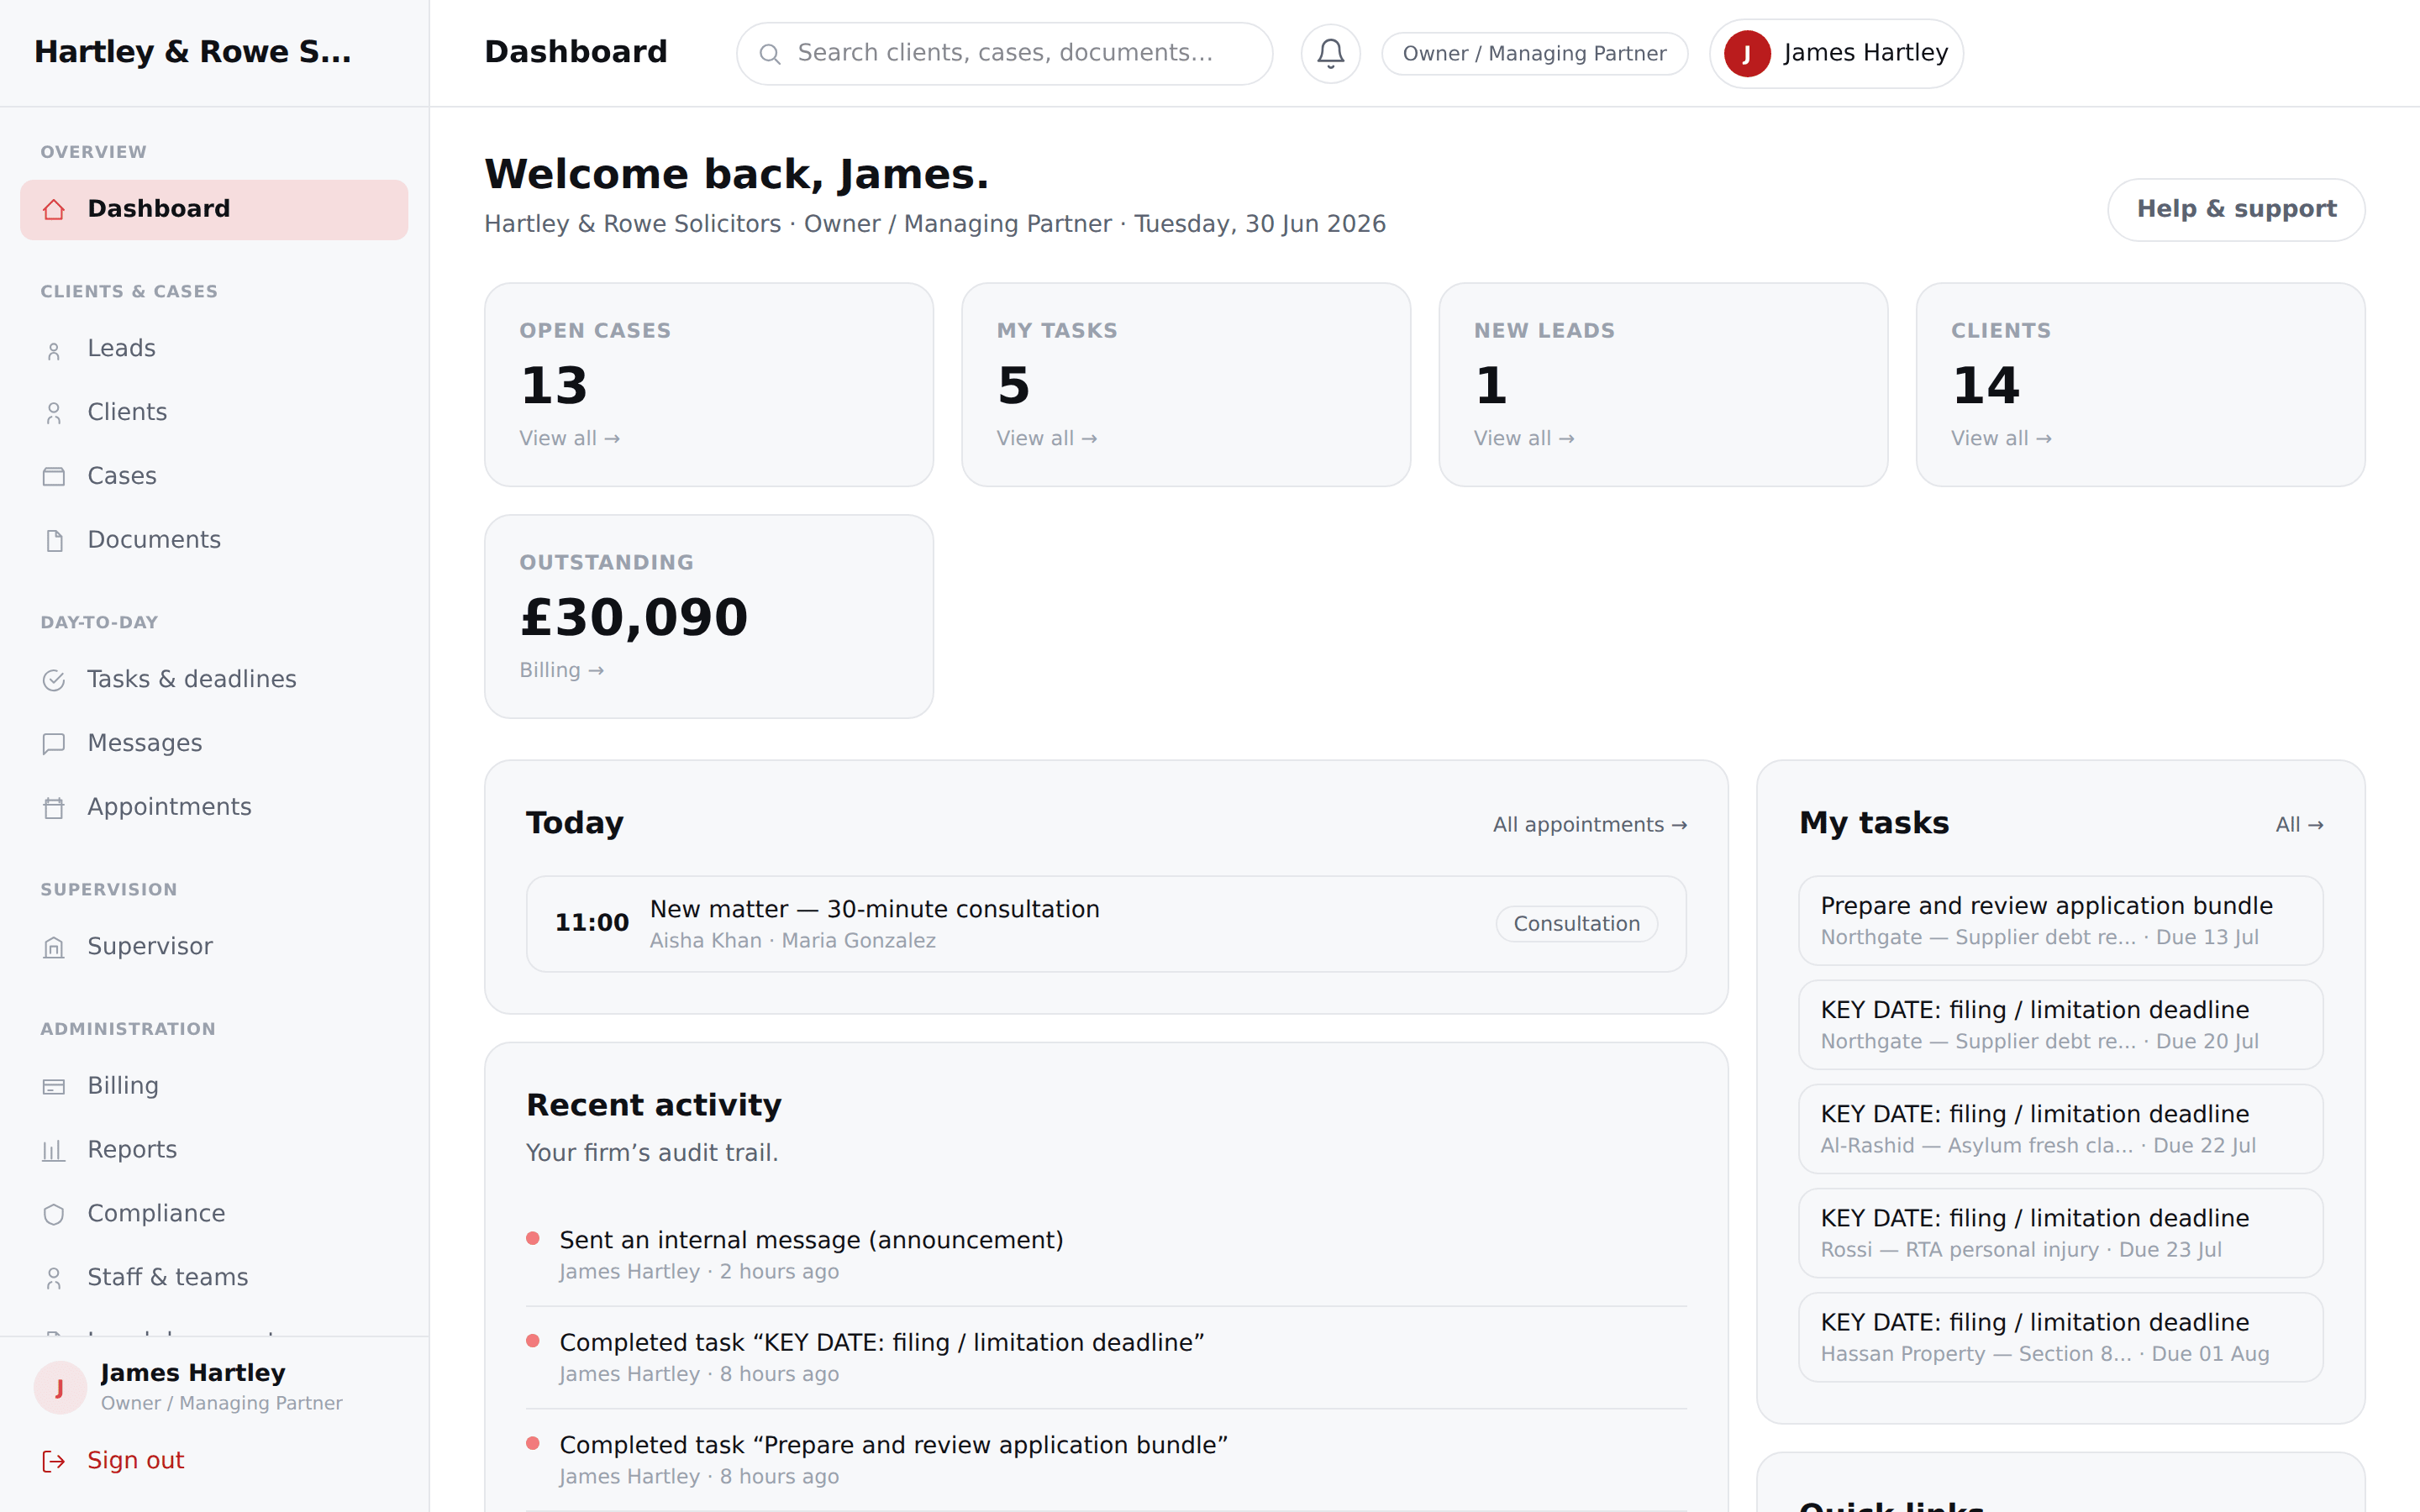
Task: Click View all under Open Cases
Action: (x=569, y=439)
